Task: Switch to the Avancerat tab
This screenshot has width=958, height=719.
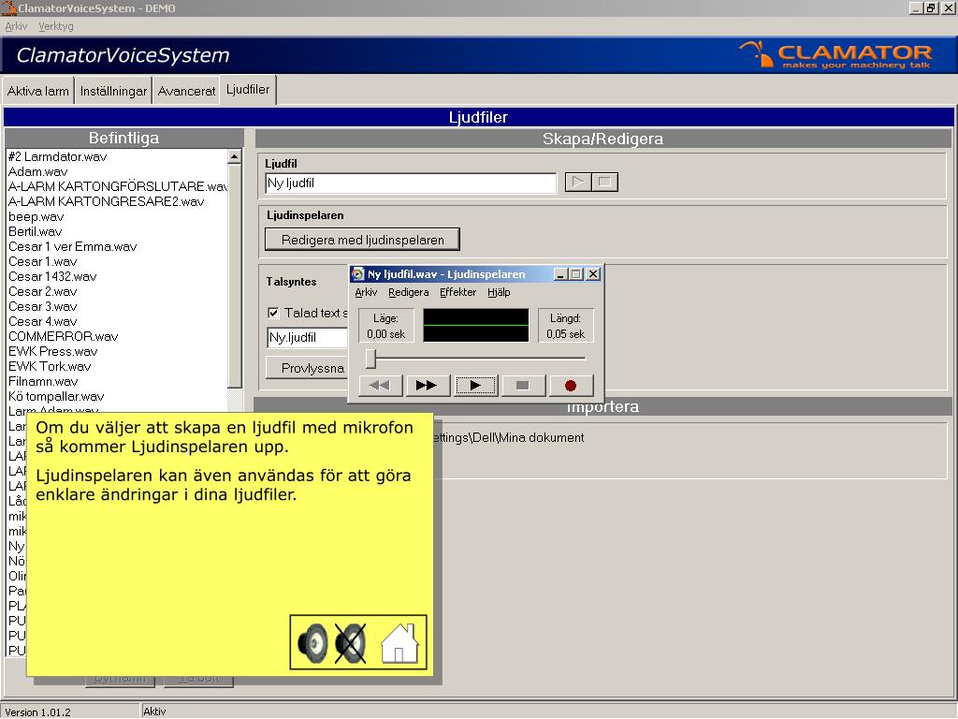Action: coord(186,92)
